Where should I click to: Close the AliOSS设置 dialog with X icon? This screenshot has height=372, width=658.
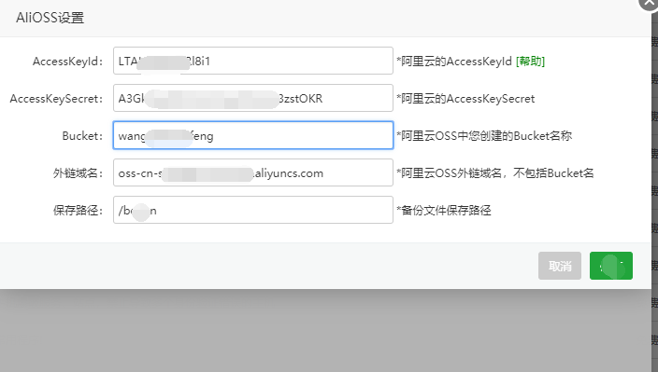click(x=649, y=4)
